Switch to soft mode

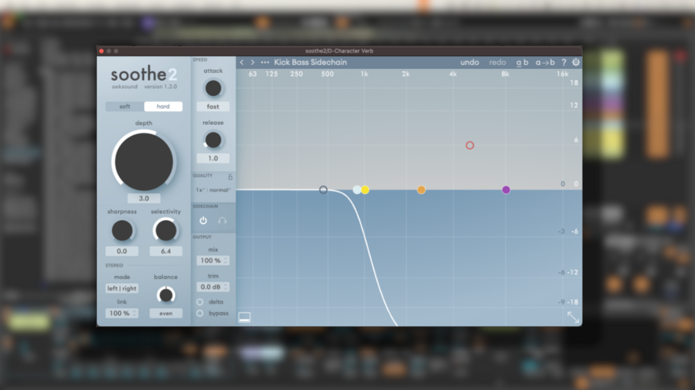pos(125,106)
